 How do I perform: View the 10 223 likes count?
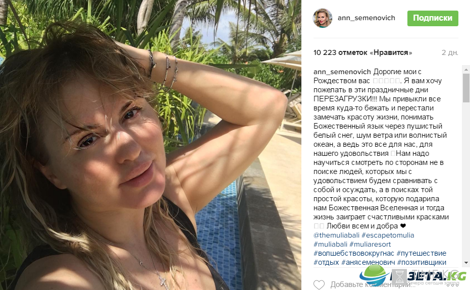click(362, 52)
